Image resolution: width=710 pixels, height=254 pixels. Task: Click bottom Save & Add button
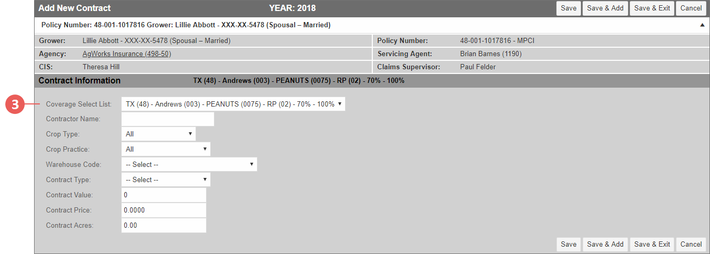click(x=605, y=244)
